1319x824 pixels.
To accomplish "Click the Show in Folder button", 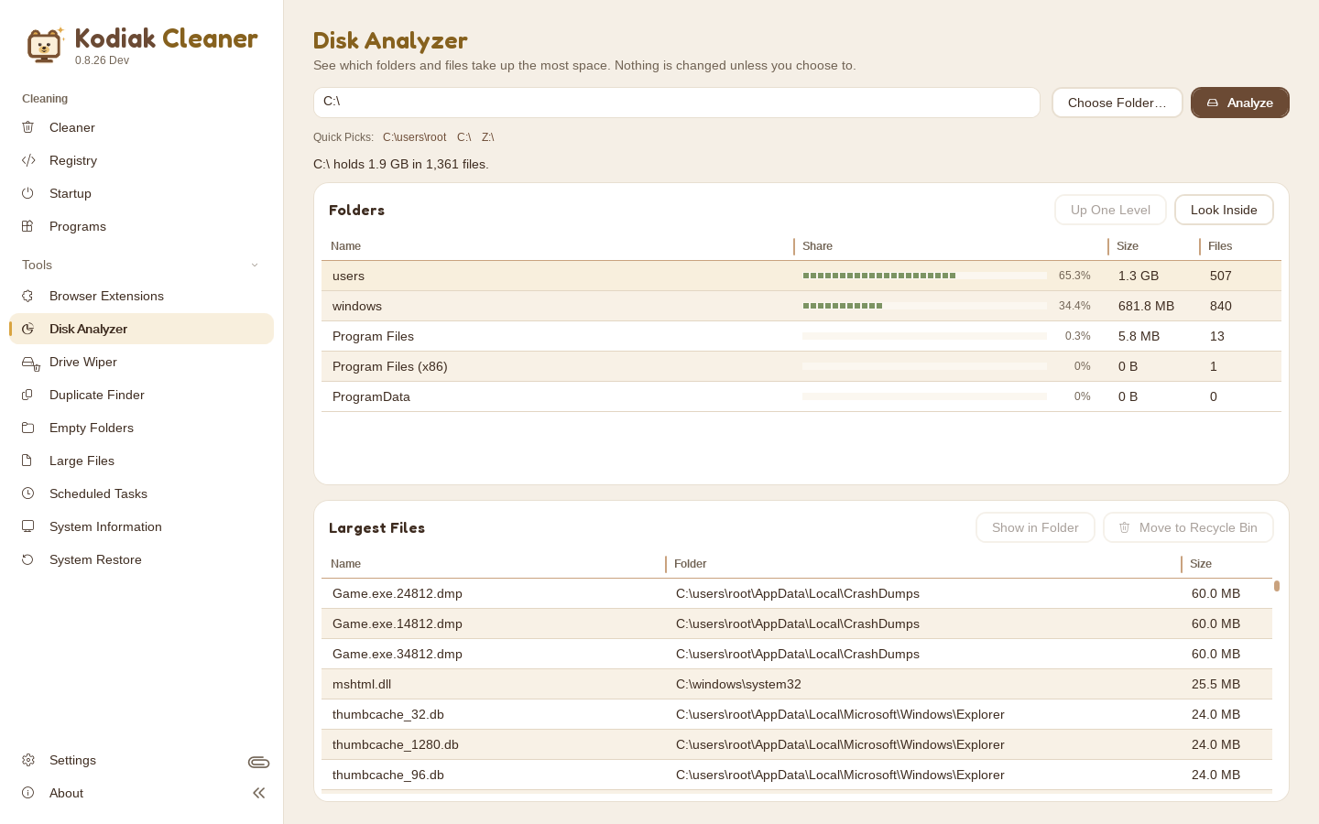I will (x=1035, y=527).
